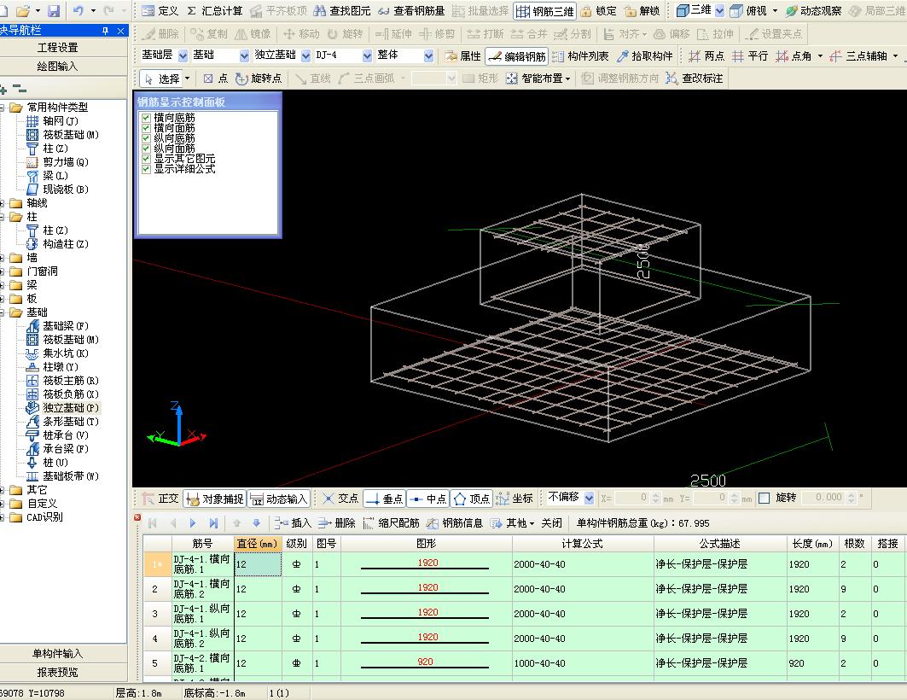Activate 动态观察 (Orbit) tool
907x700 pixels.
(813, 11)
